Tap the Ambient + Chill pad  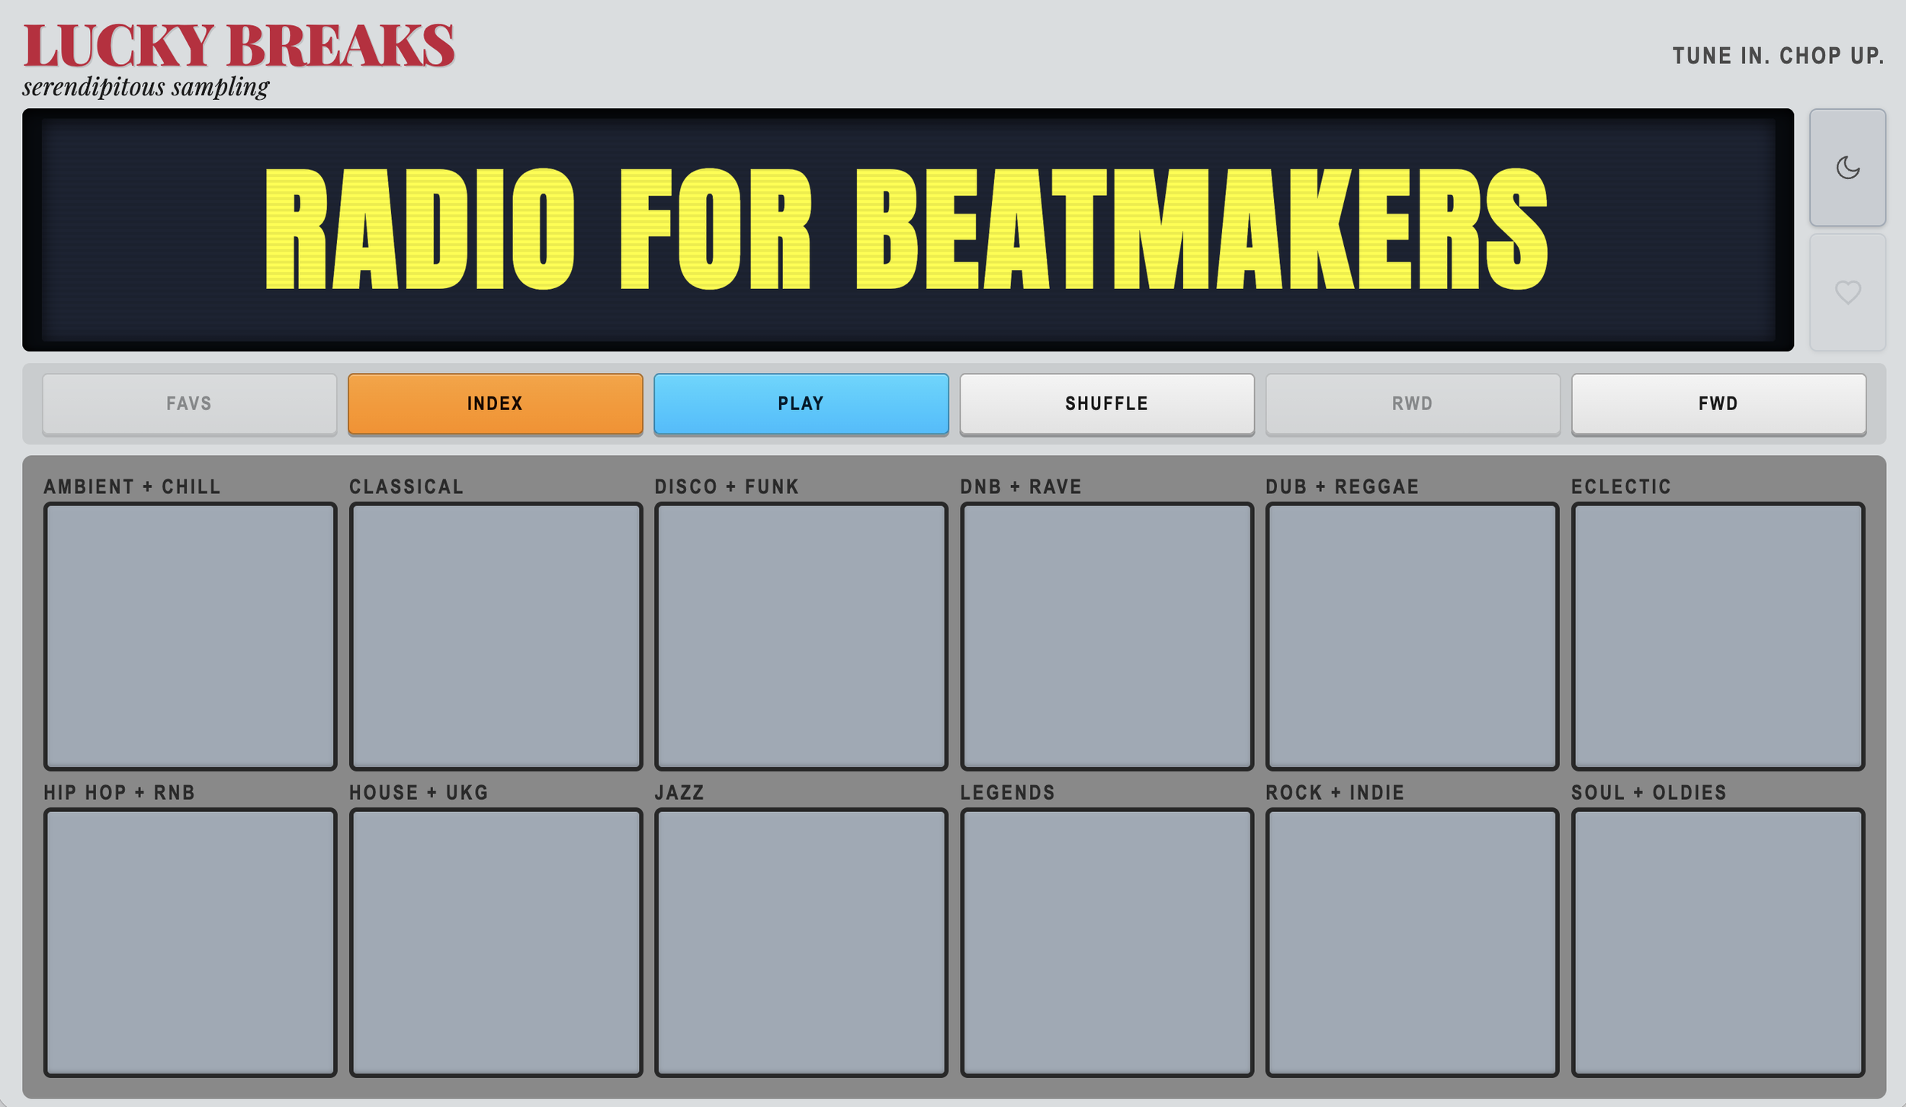click(x=190, y=636)
